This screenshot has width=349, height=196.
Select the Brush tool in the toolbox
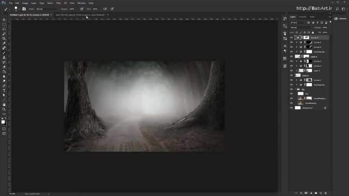point(4,53)
